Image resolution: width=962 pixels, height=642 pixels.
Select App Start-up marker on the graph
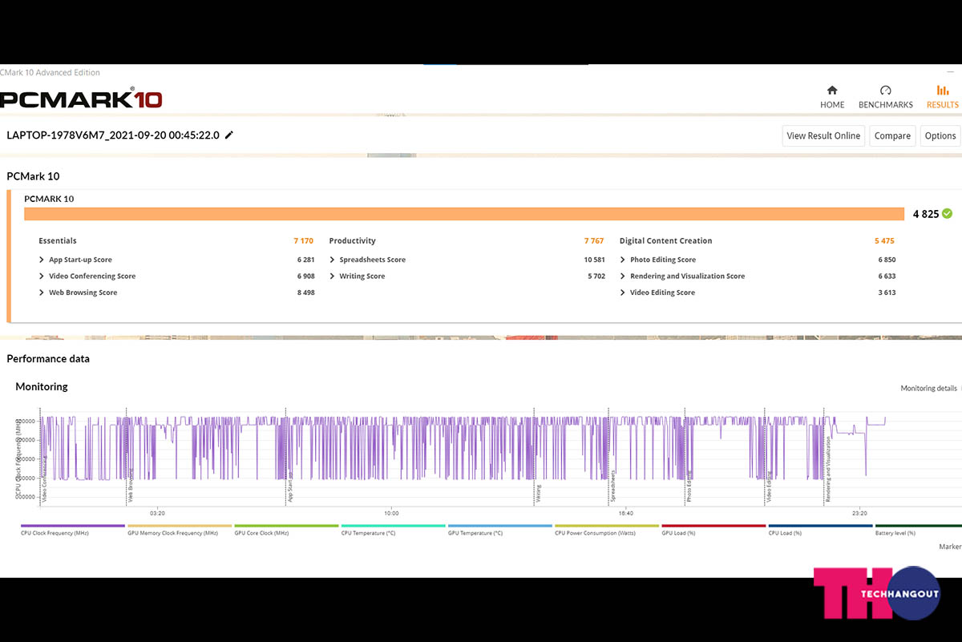coord(290,488)
